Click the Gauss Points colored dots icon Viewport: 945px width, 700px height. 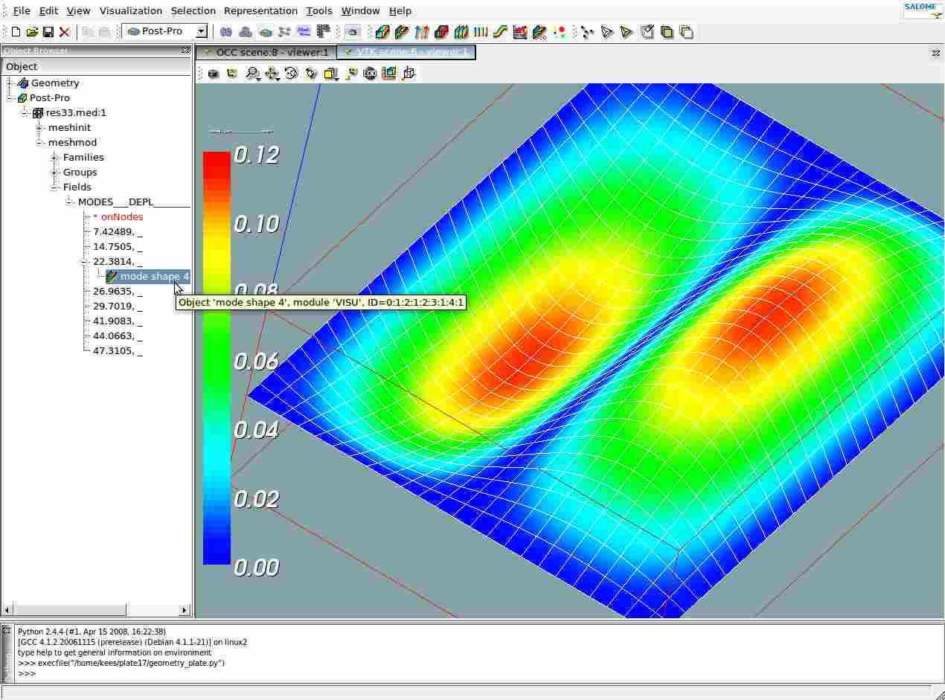tap(559, 32)
